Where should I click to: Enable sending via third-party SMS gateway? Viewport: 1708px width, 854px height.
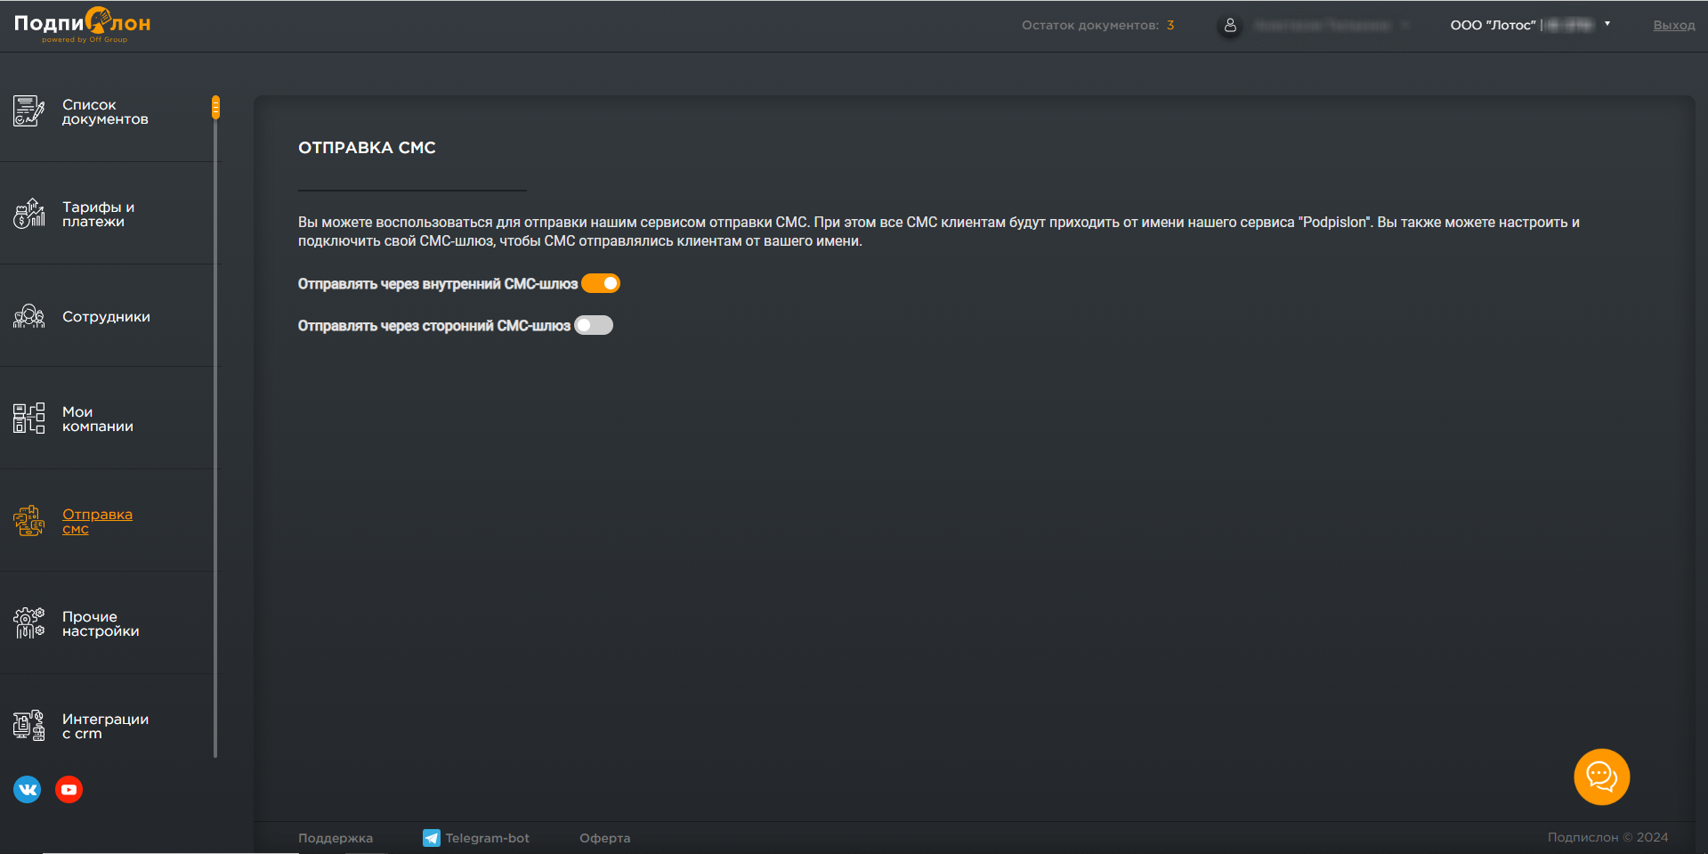click(x=594, y=326)
